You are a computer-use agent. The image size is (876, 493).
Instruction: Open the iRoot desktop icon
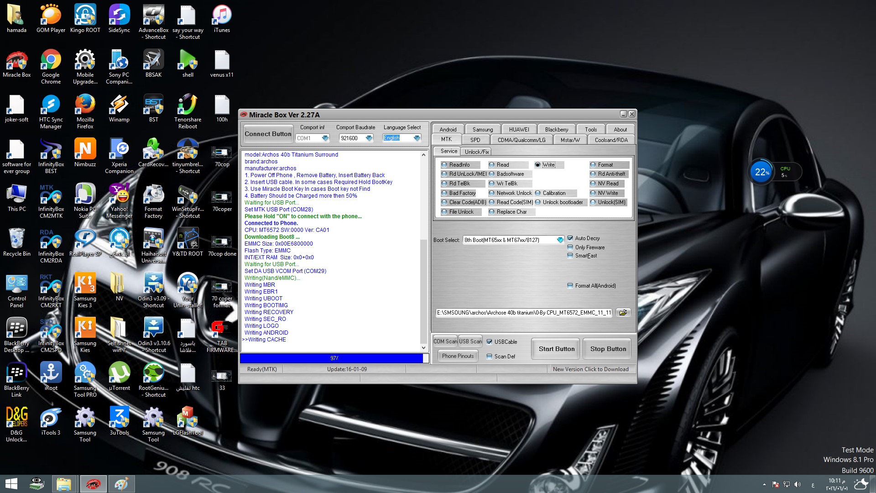[x=51, y=377]
